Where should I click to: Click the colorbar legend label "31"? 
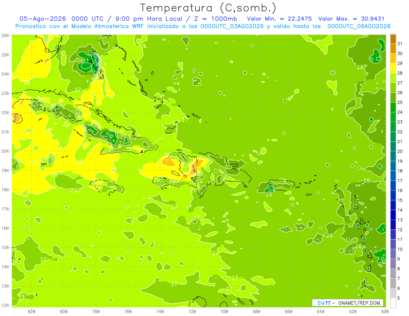(400, 44)
